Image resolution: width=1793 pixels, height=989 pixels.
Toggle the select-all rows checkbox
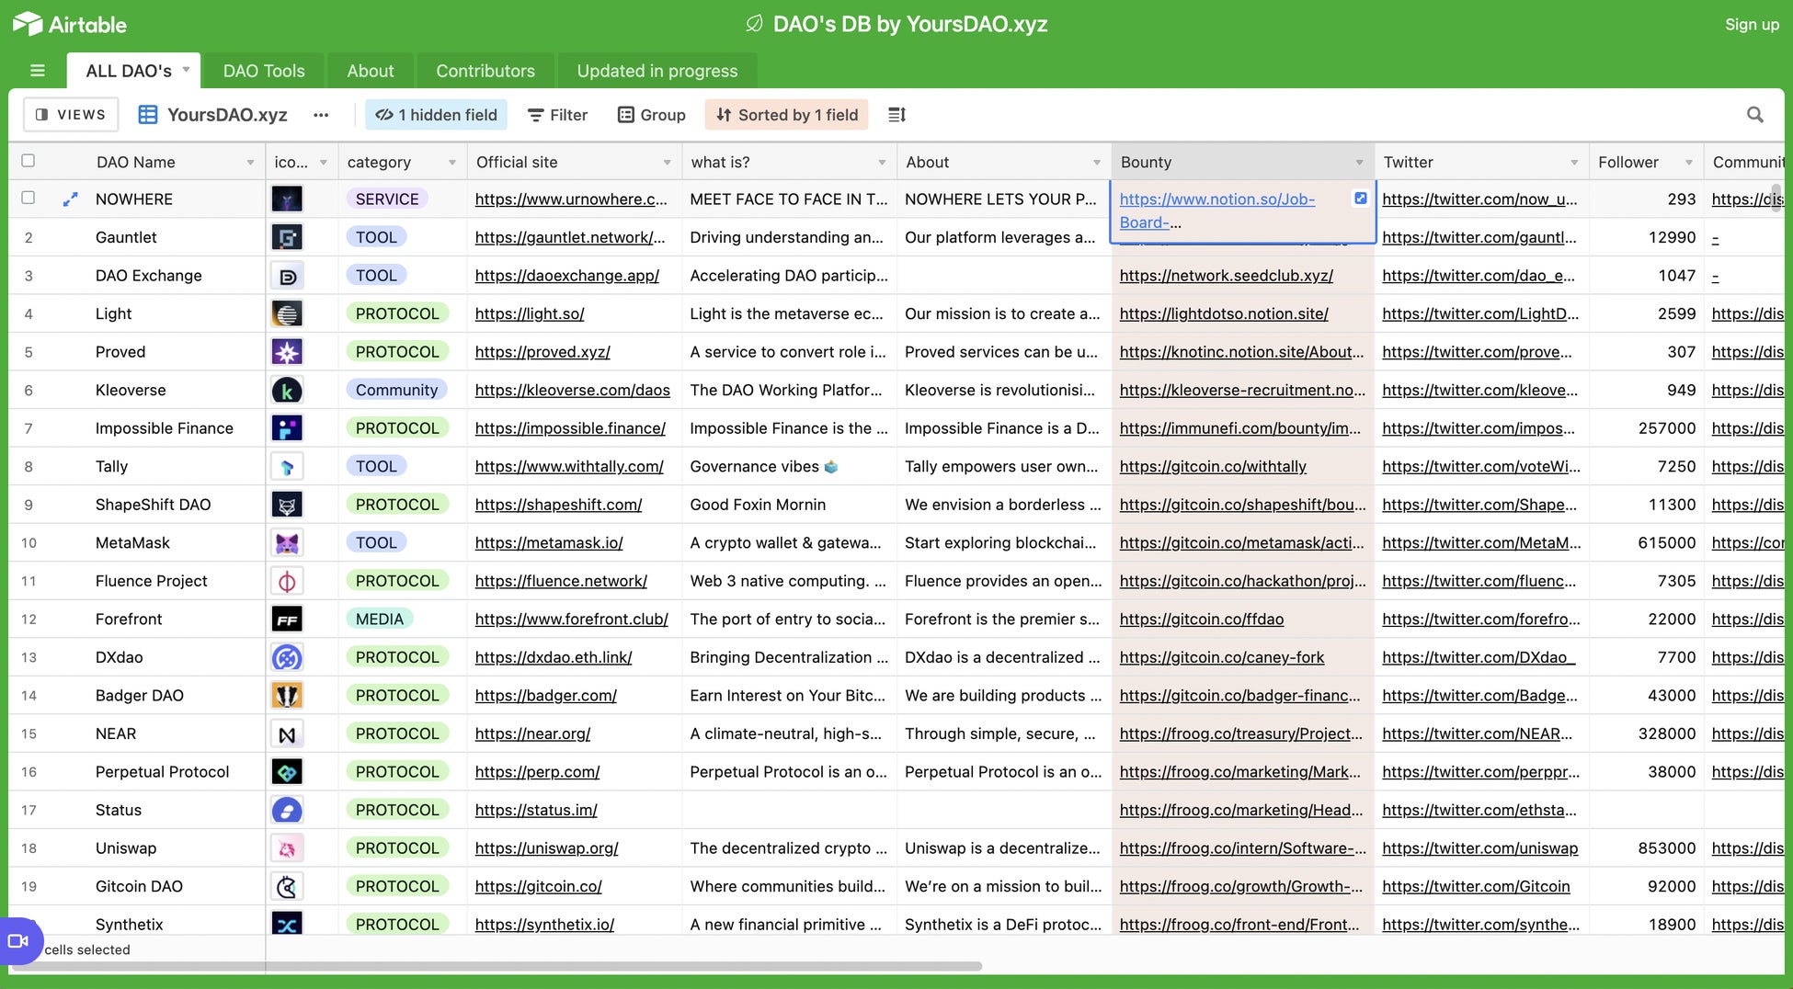[x=29, y=161]
